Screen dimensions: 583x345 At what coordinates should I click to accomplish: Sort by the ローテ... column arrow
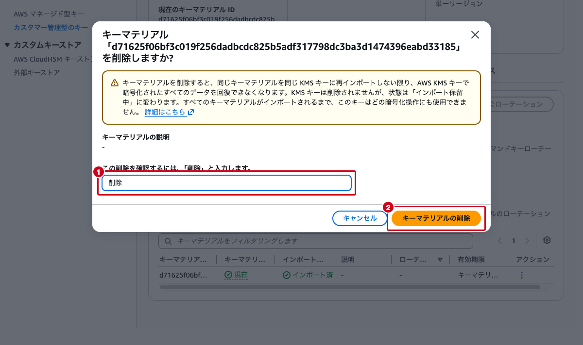[440, 260]
